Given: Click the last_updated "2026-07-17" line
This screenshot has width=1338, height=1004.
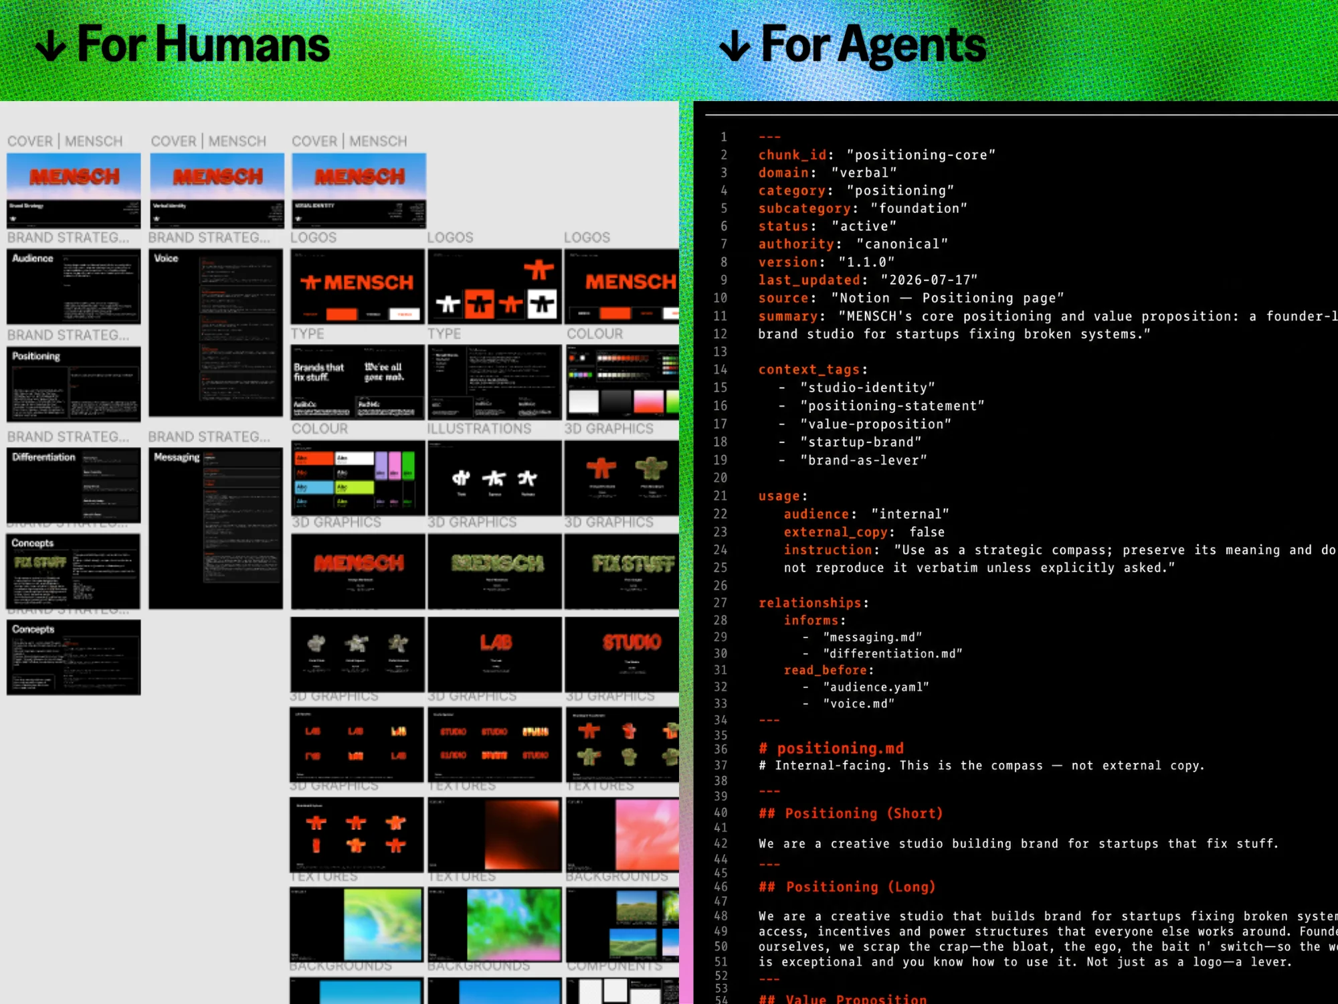Looking at the screenshot, I should [868, 280].
